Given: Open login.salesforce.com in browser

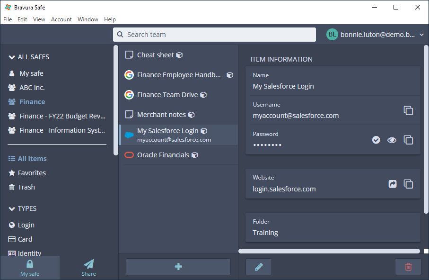Looking at the screenshot, I should pos(392,184).
